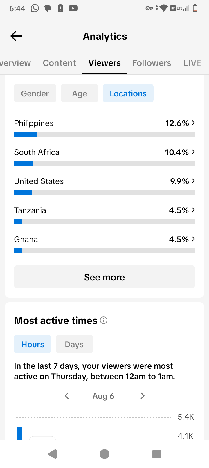Viewport: 209px width, 468px height.
Task: Tap See more locations button
Action: point(105,277)
